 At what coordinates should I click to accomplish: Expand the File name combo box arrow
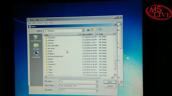point(96,82)
